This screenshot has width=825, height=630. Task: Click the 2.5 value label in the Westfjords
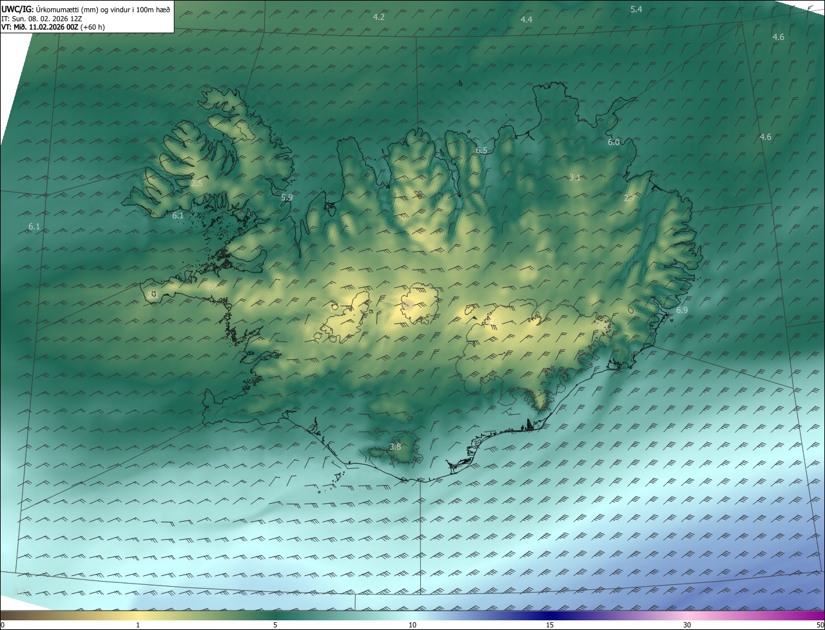(197, 184)
